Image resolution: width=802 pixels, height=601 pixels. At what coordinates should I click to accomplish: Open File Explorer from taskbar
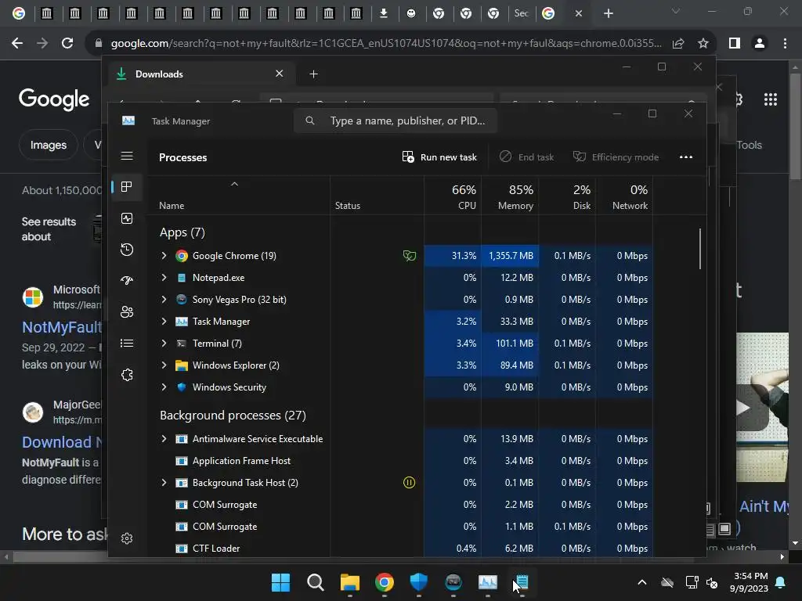pos(350,582)
